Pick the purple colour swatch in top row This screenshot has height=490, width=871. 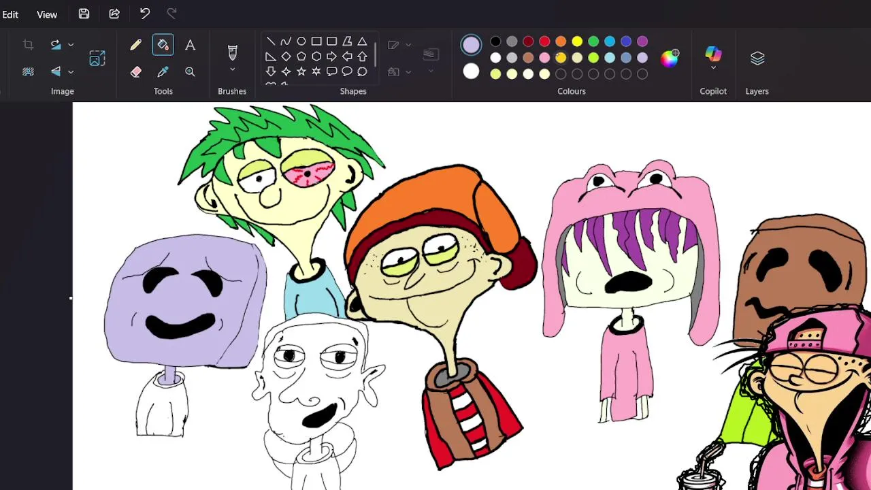coord(642,42)
